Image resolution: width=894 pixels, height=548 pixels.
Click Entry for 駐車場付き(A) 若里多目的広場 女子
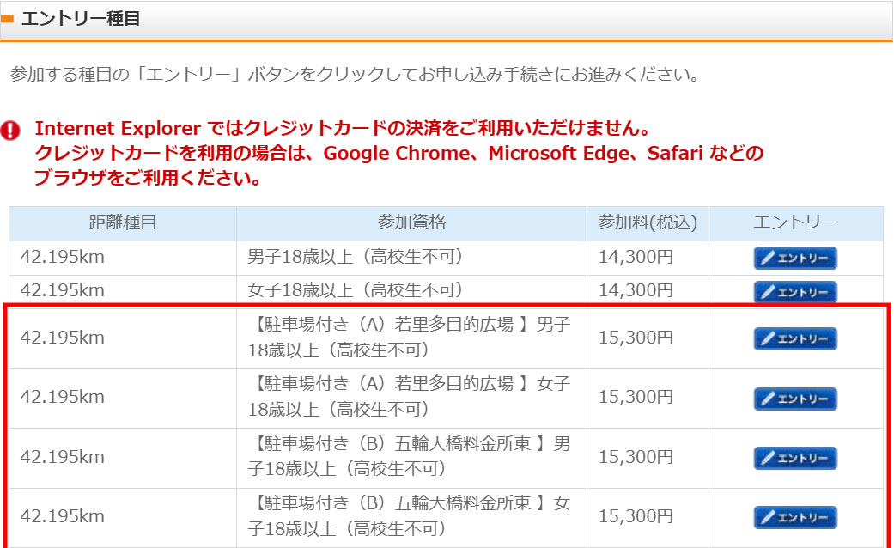(795, 399)
